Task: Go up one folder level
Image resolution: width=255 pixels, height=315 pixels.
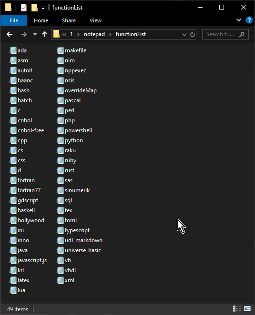Action: 45,34
